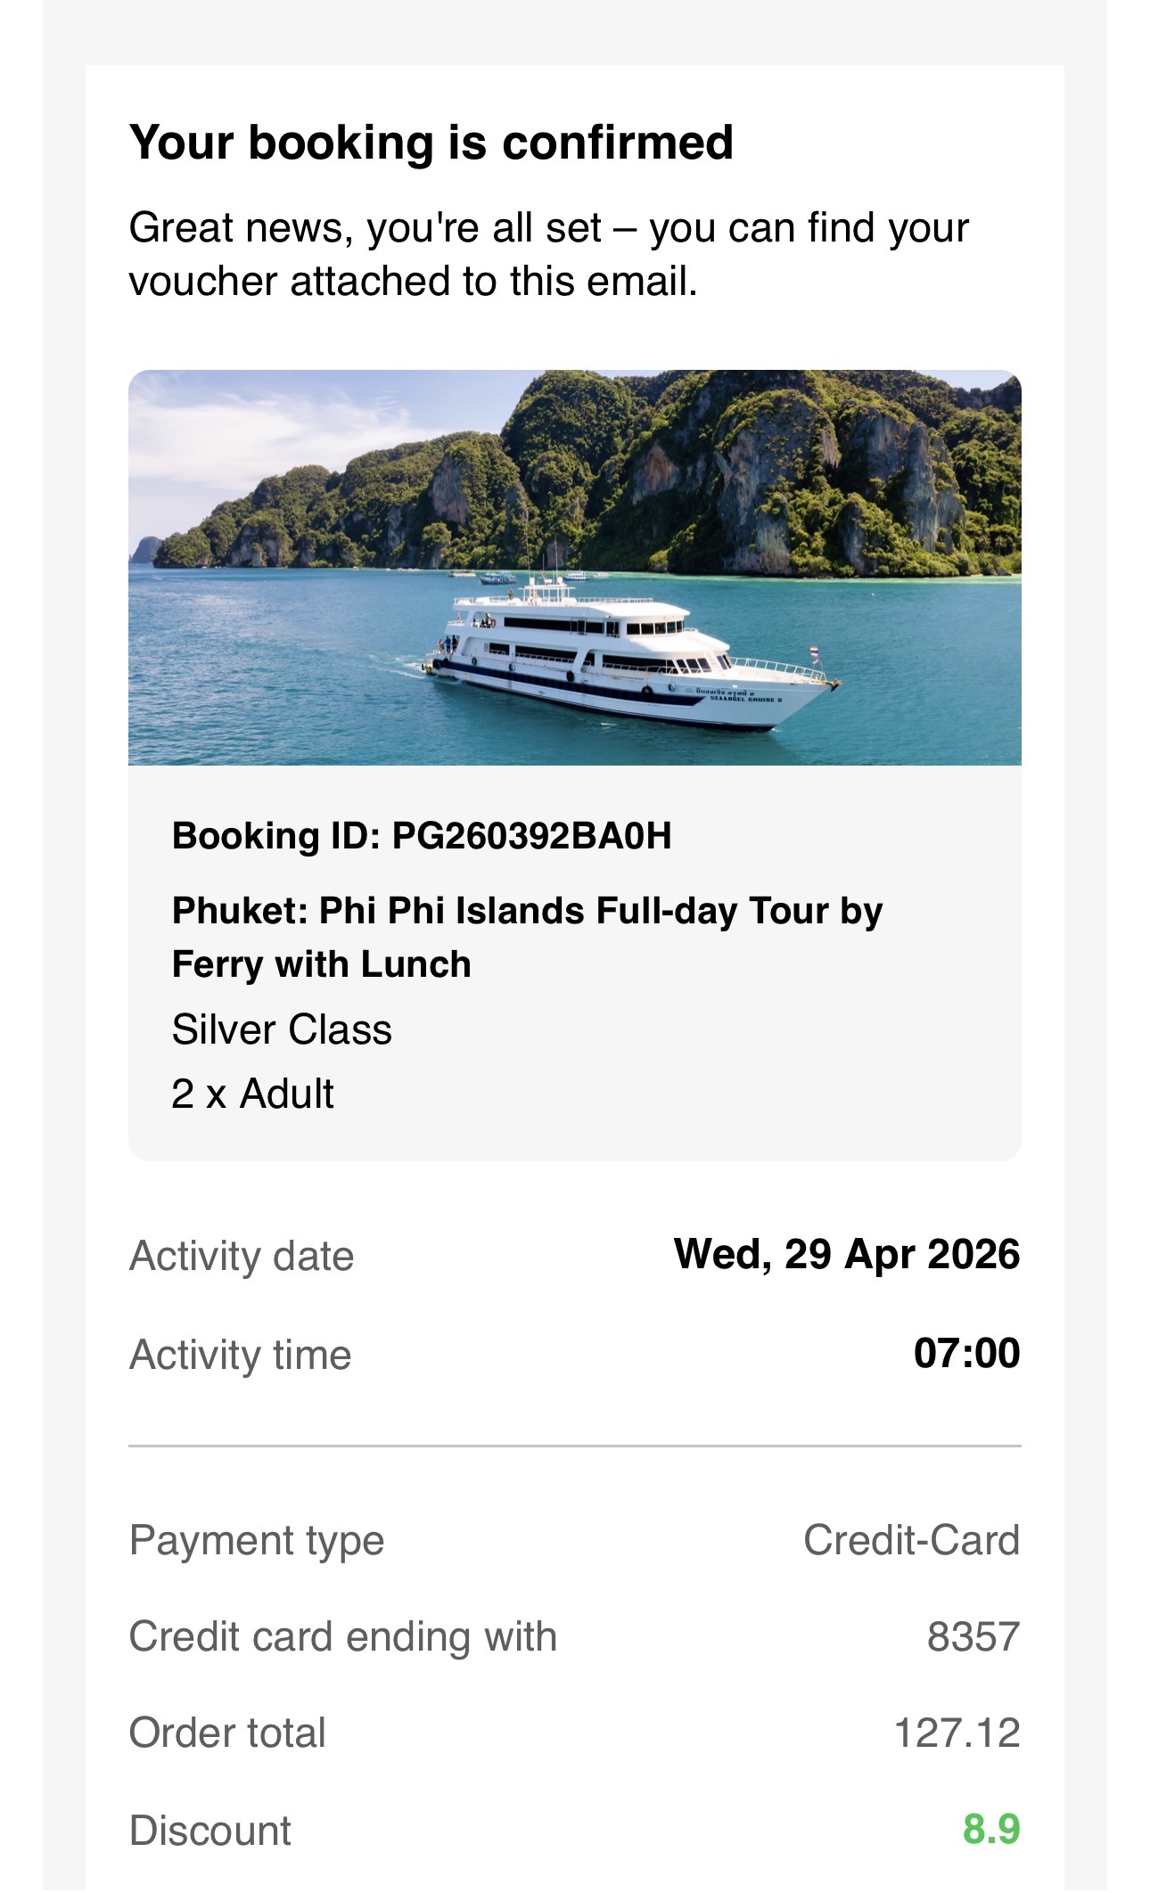Image resolution: width=1150 pixels, height=1893 pixels.
Task: Click the Credit-Card payment type value
Action: pyautogui.click(x=911, y=1540)
